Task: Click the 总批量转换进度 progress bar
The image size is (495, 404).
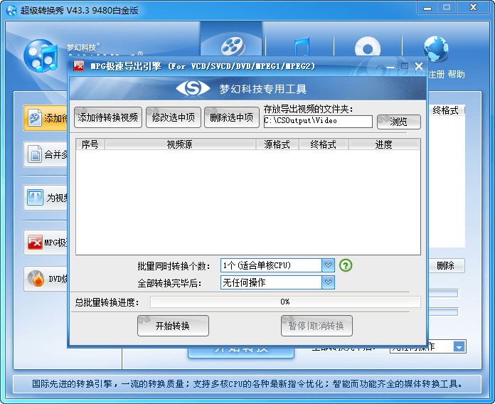Action: coord(284,302)
